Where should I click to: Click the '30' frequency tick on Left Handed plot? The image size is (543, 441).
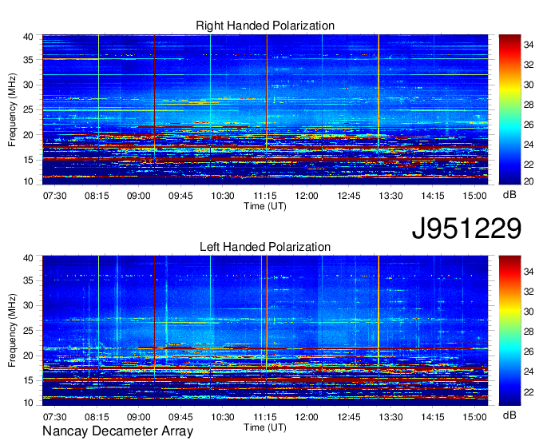click(x=28, y=305)
